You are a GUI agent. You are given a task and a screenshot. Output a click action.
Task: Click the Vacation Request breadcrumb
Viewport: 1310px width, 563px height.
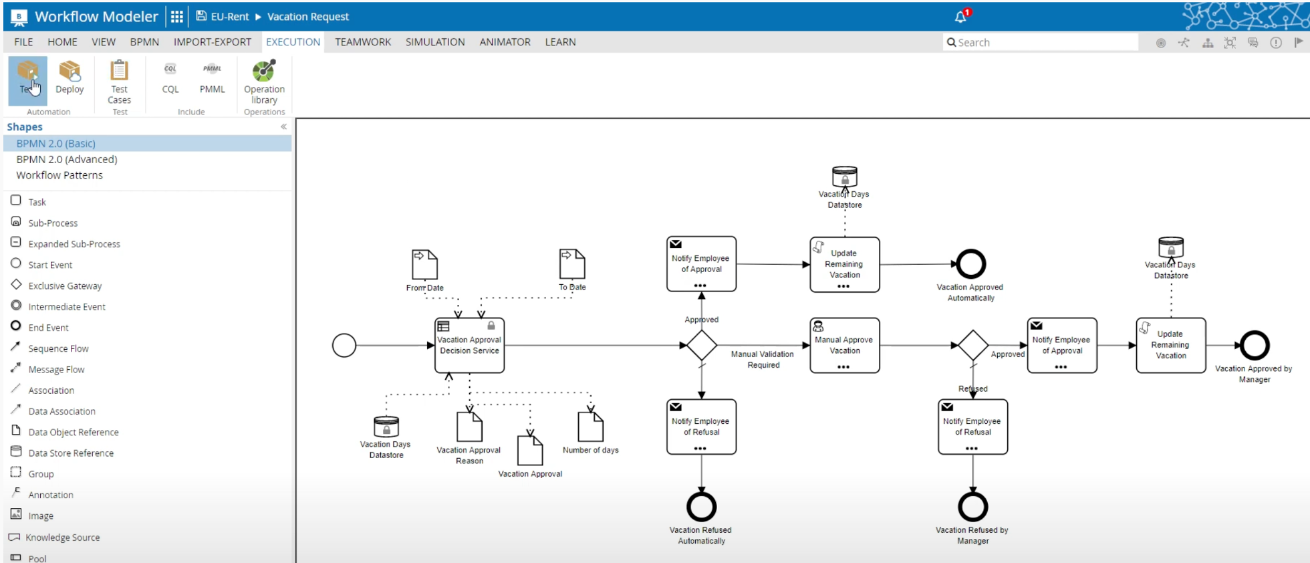[x=308, y=17]
